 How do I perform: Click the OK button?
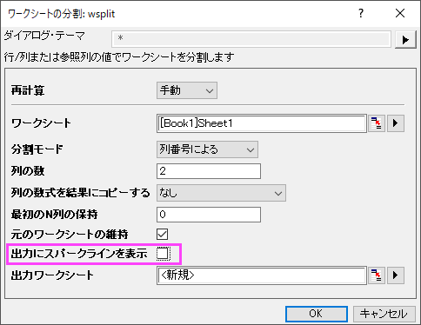(x=317, y=314)
